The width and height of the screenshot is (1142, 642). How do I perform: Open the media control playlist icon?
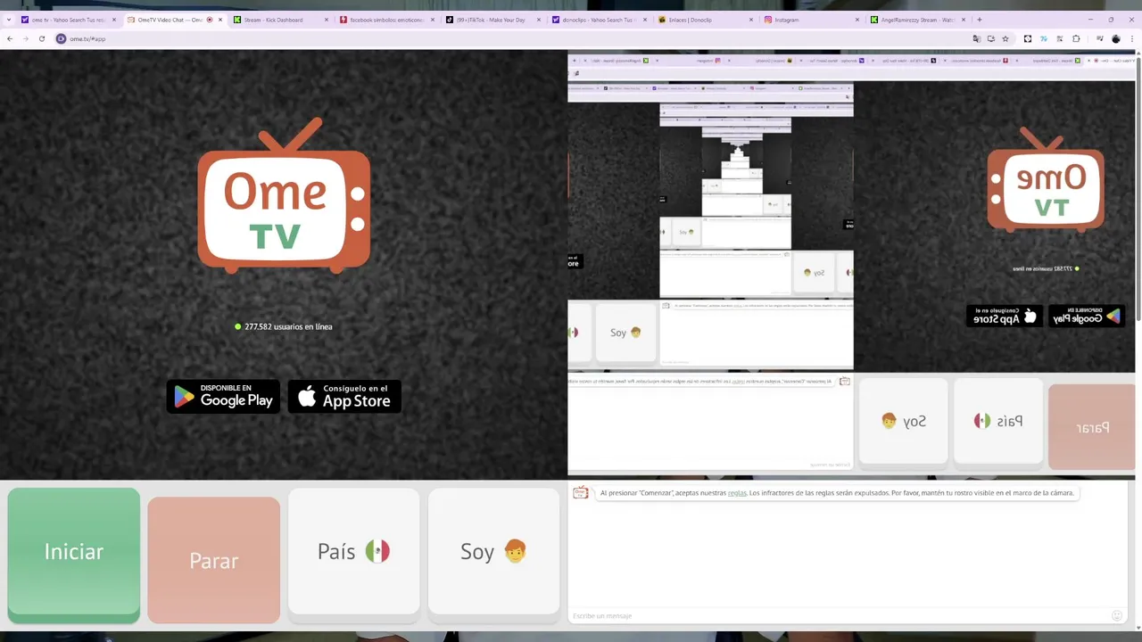coord(1099,38)
